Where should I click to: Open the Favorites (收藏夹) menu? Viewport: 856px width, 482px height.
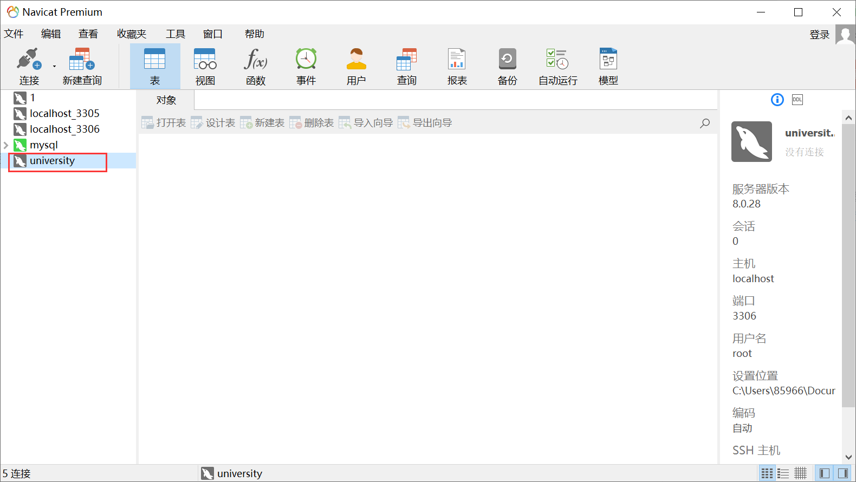[x=132, y=34]
